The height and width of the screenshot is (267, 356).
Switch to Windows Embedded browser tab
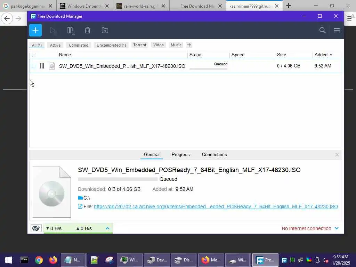[84, 6]
